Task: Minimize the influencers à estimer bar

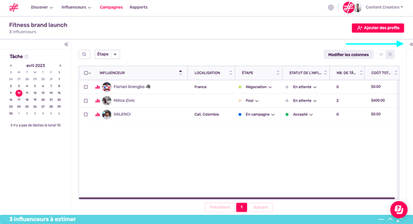Action: [x=381, y=219]
